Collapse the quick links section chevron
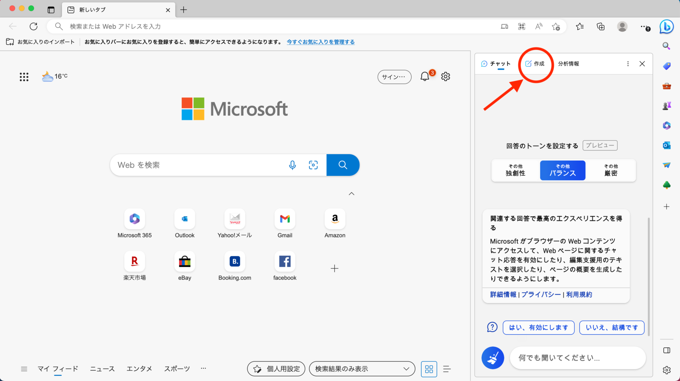This screenshot has width=680, height=381. 351,194
